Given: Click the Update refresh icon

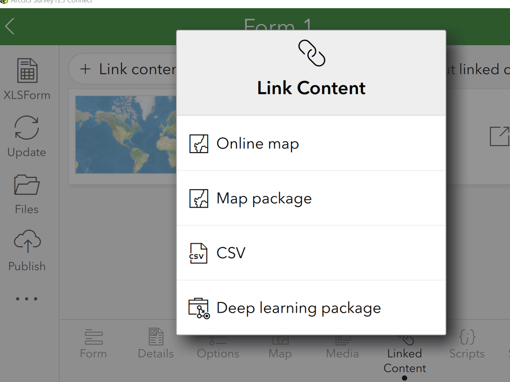Looking at the screenshot, I should point(27,128).
